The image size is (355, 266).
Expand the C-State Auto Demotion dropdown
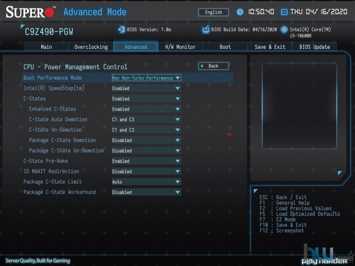pos(146,120)
